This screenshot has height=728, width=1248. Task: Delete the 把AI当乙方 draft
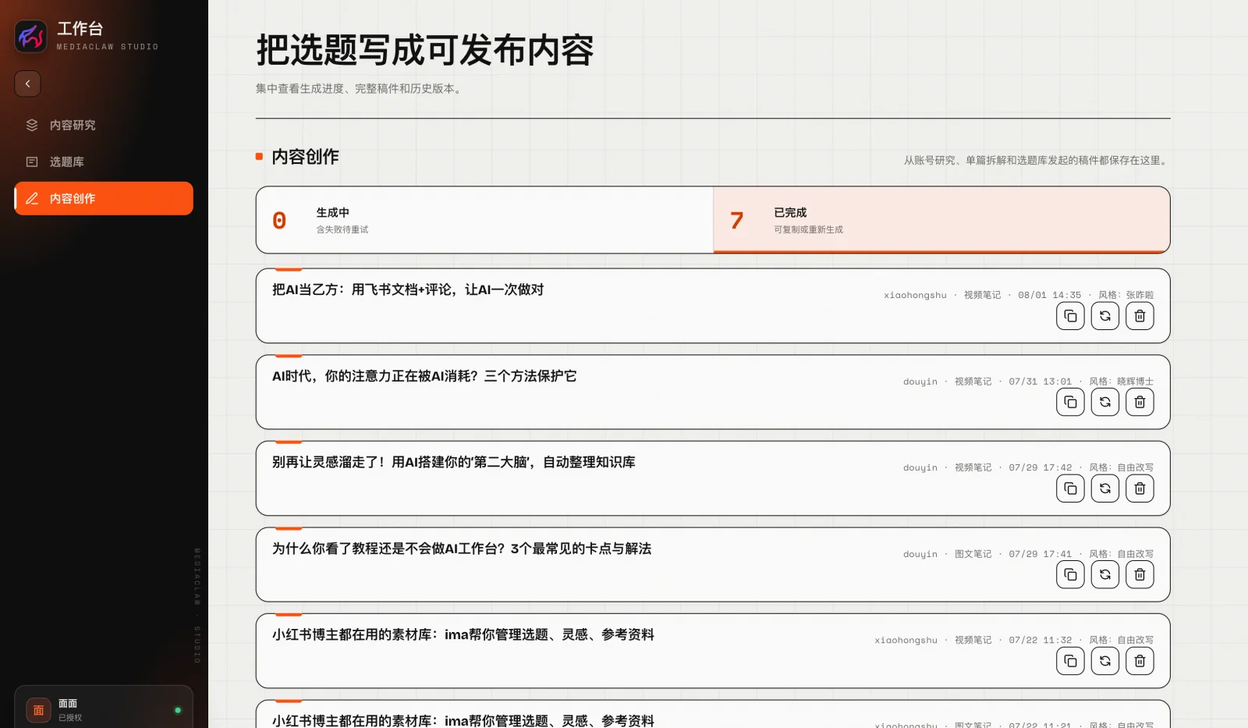pyautogui.click(x=1140, y=316)
